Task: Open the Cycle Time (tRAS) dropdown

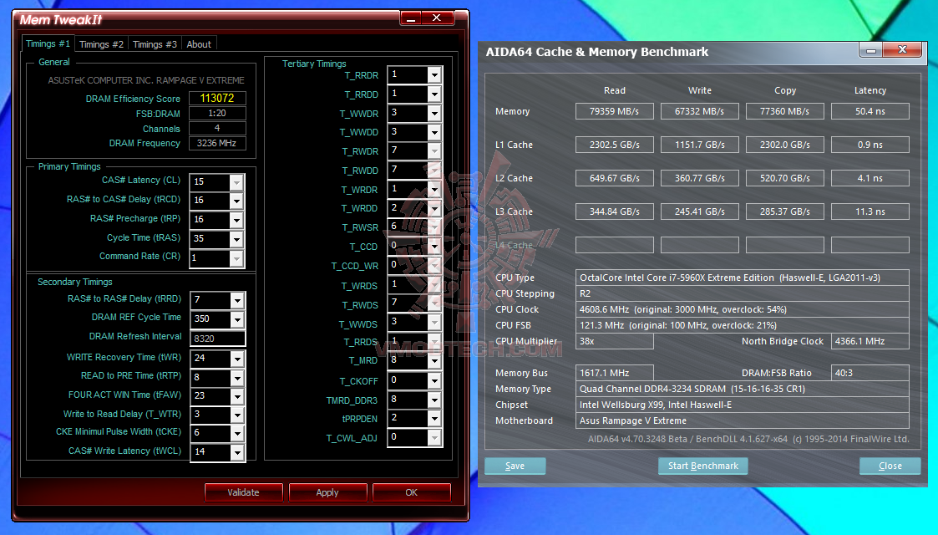Action: click(x=237, y=239)
